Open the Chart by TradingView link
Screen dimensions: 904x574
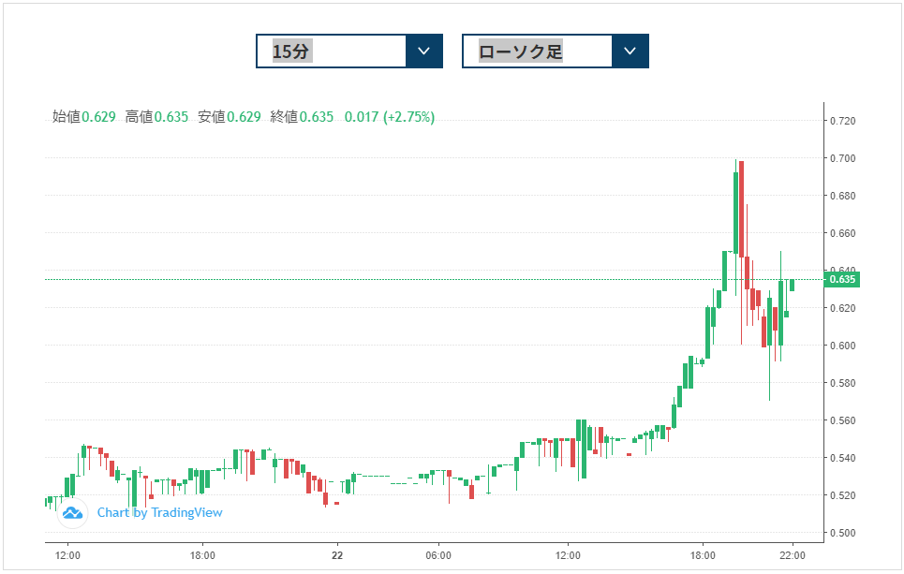click(159, 512)
